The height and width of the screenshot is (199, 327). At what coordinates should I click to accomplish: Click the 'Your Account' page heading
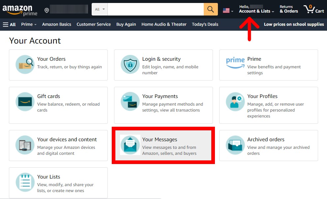click(35, 41)
